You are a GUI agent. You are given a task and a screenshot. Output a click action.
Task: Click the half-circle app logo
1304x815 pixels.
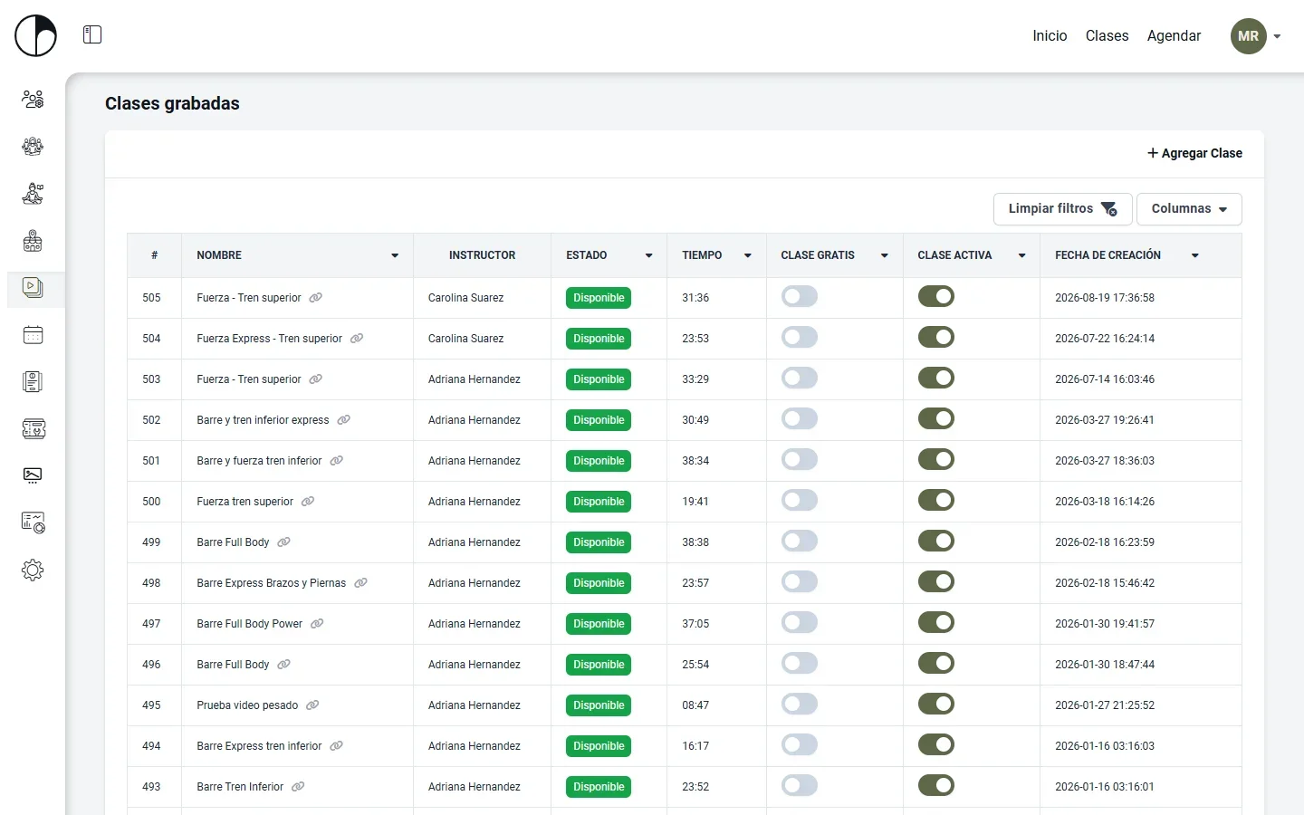coord(36,36)
